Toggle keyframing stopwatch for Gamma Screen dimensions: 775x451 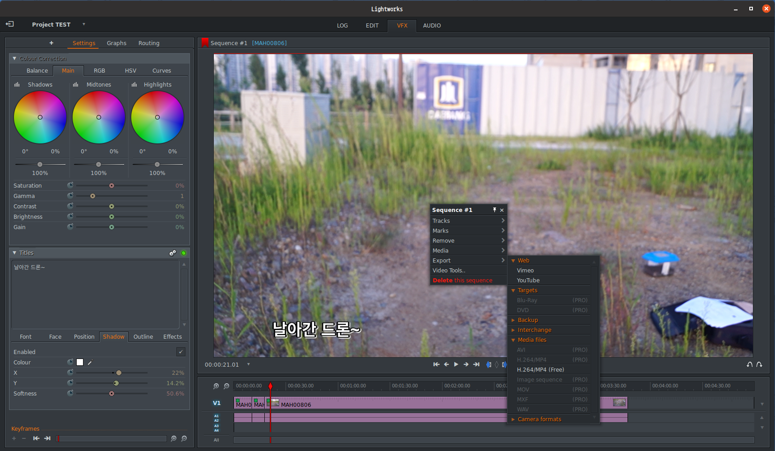click(70, 196)
